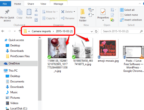The image size is (144, 110).
Task: Click the Invert selection grid icon
Action: click(x=122, y=20)
